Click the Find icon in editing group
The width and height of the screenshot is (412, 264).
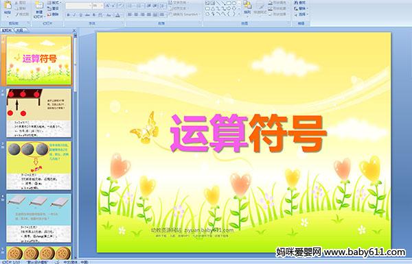(x=300, y=3)
